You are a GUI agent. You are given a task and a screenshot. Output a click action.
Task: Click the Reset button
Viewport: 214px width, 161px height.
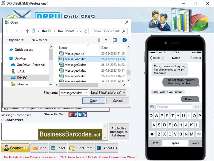click(58, 148)
